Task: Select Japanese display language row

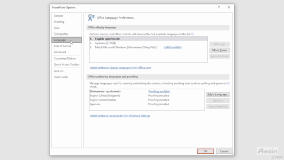Action: pyautogui.click(x=148, y=43)
